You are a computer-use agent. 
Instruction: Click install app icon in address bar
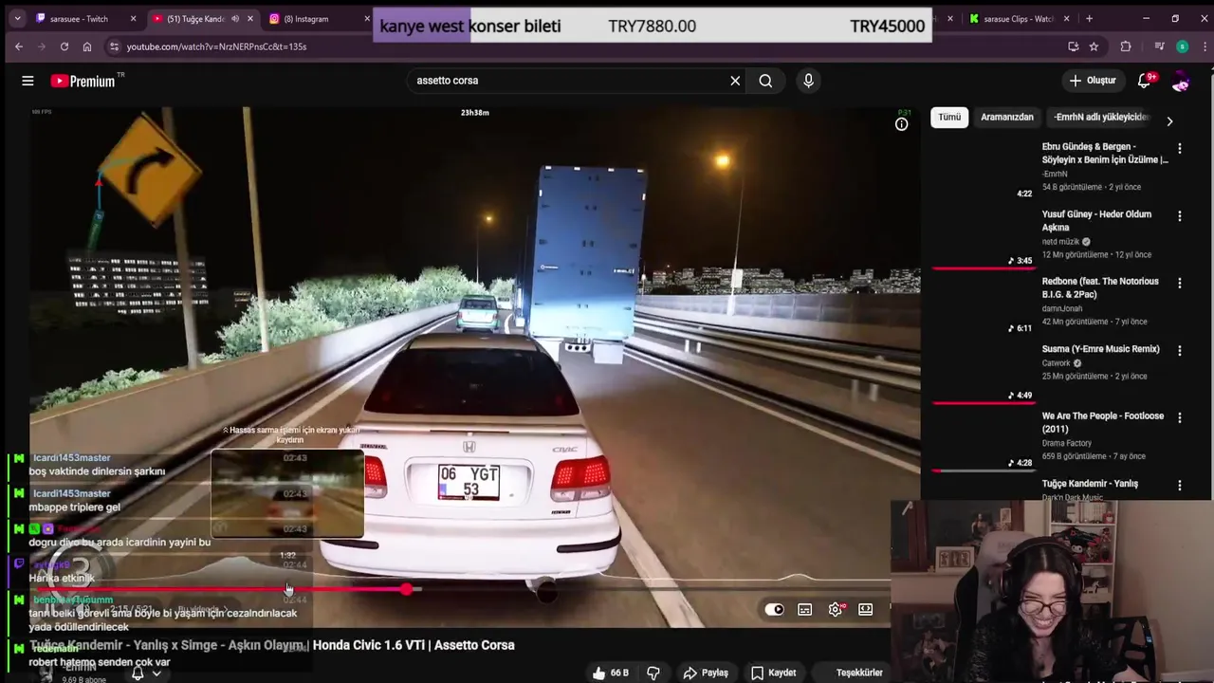(x=1073, y=46)
